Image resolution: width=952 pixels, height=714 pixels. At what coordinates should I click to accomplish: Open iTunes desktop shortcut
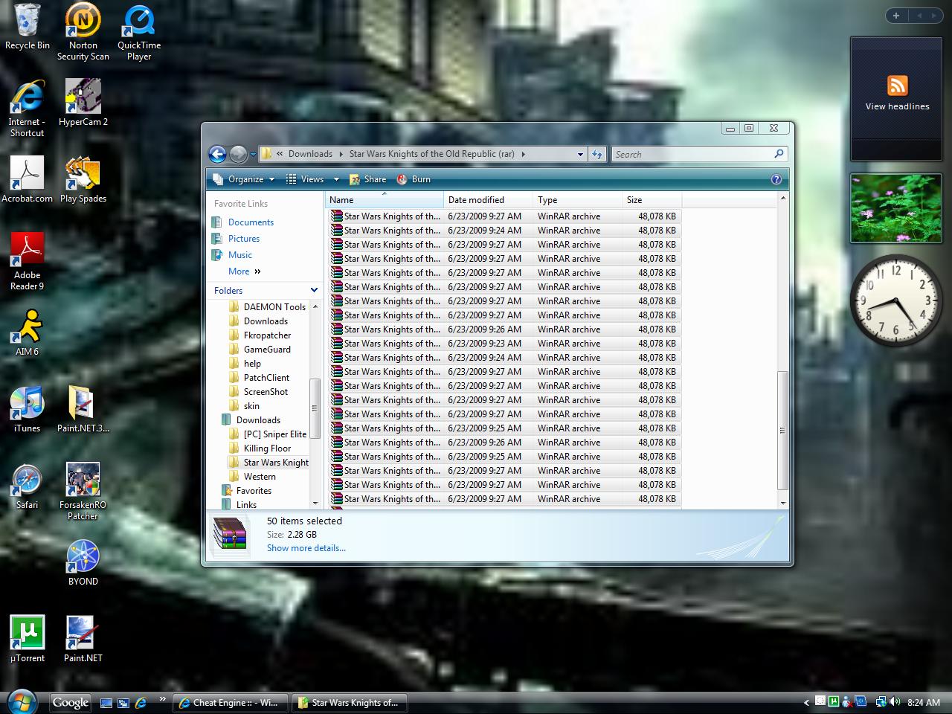click(28, 409)
